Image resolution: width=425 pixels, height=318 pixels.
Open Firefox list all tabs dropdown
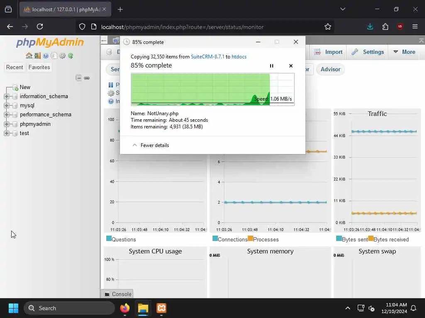click(342, 9)
